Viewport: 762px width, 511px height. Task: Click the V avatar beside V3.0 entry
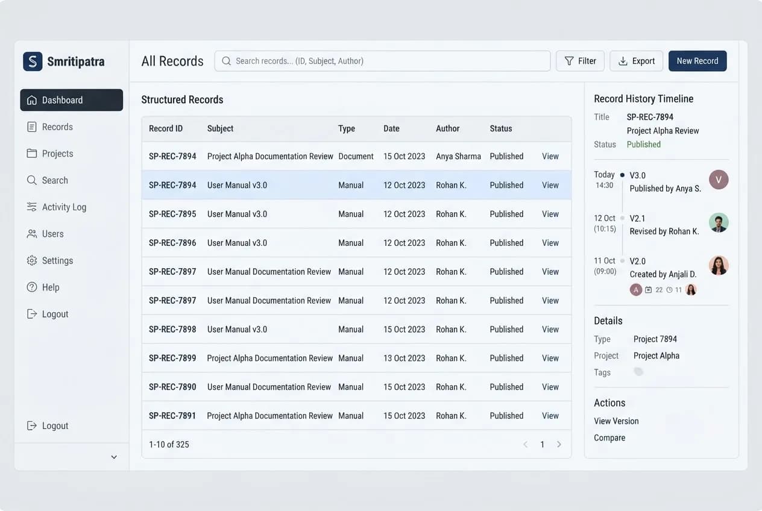point(719,180)
